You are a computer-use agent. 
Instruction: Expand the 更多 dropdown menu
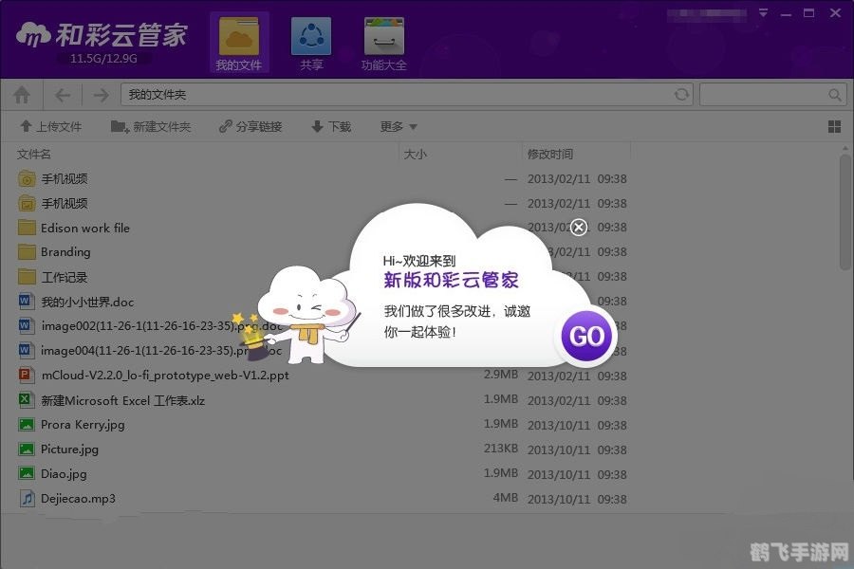pyautogui.click(x=399, y=126)
